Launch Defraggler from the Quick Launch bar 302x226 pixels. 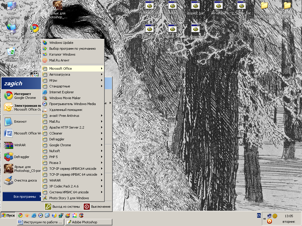pyautogui.click(x=61, y=215)
